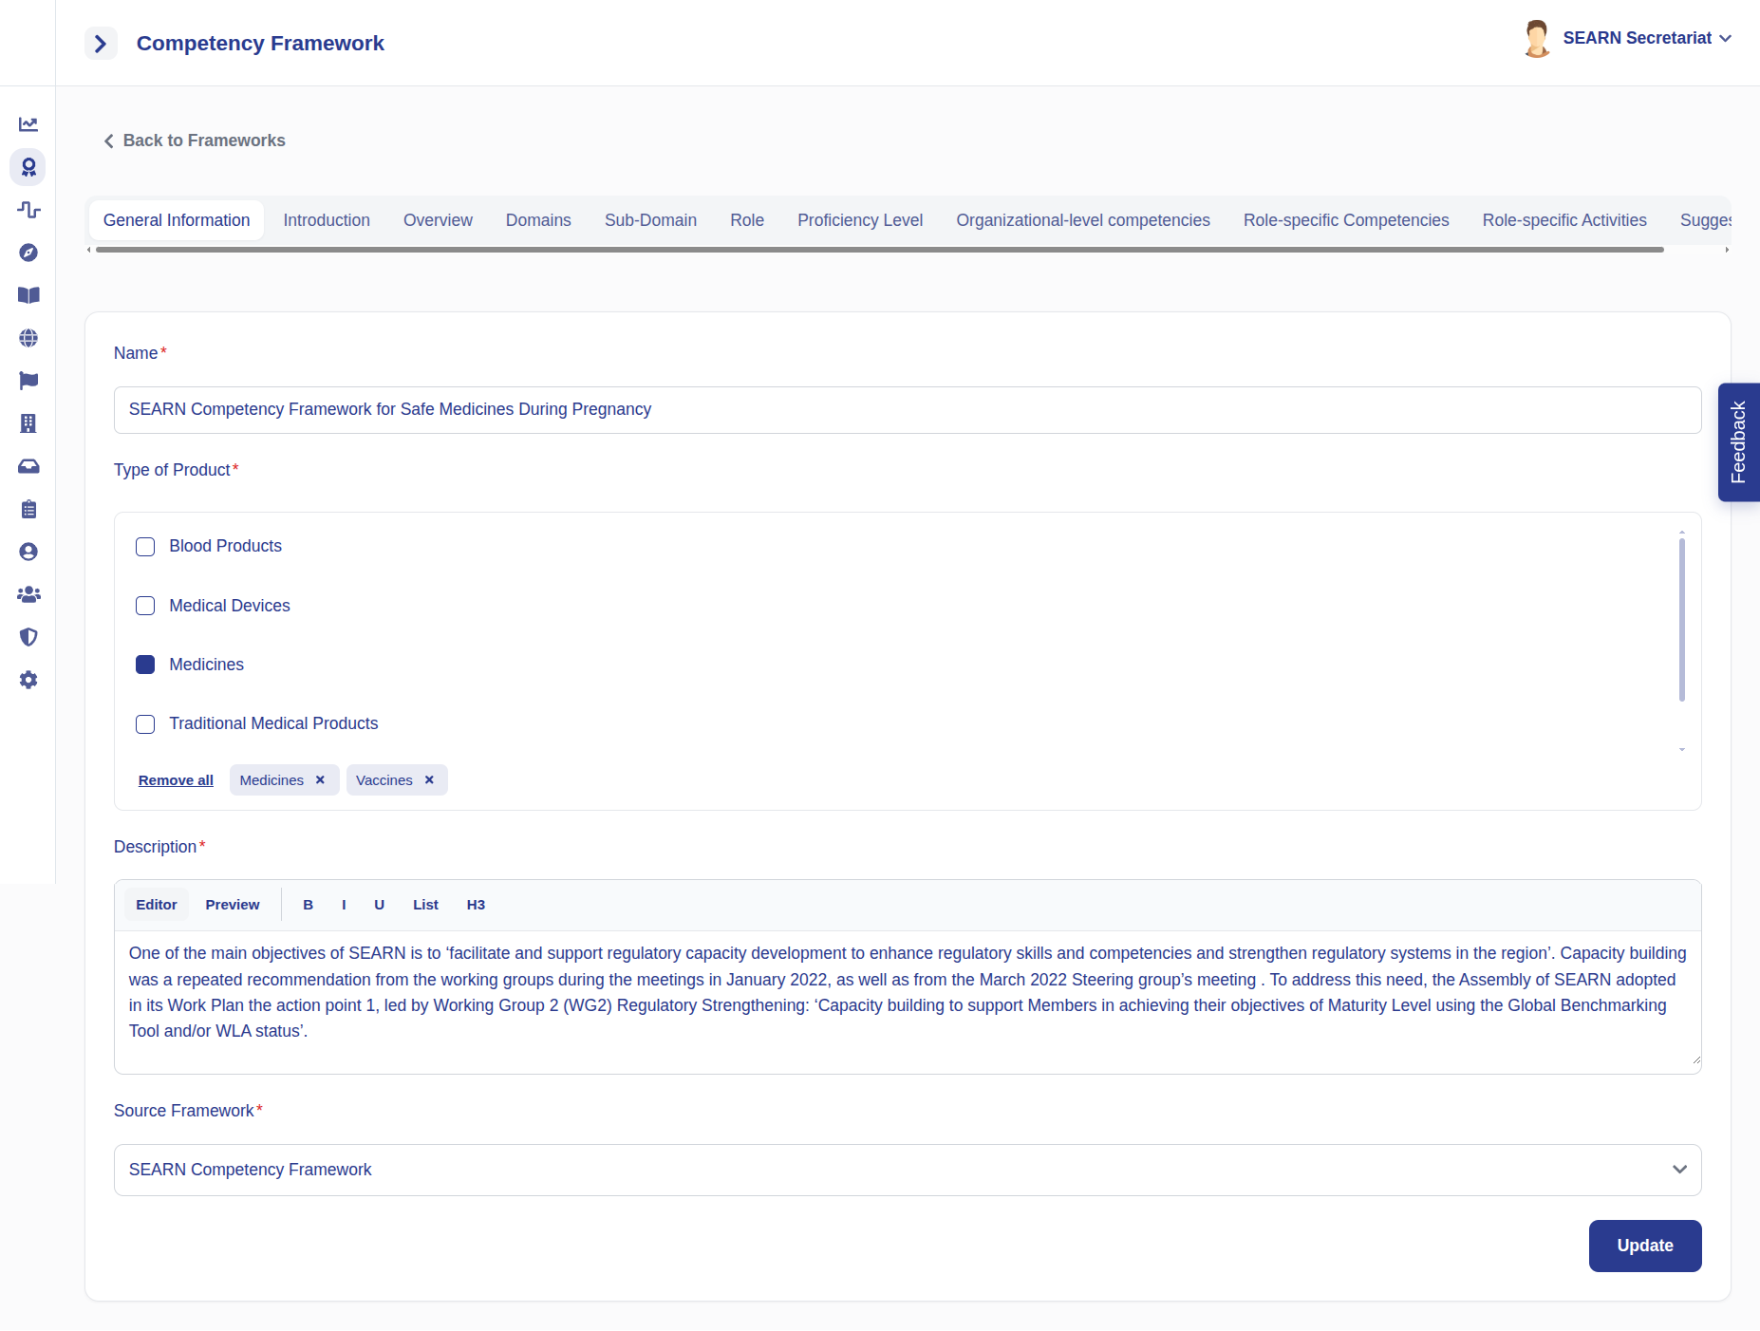Switch to the Sub-Domain tab
The height and width of the screenshot is (1331, 1760).
pos(650,220)
